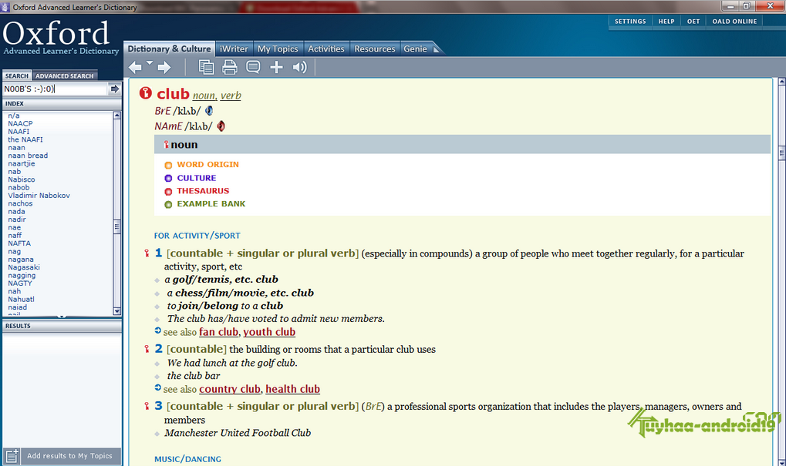Screen dimensions: 786x466
Task: Select index entry NAACP
Action: click(20, 124)
